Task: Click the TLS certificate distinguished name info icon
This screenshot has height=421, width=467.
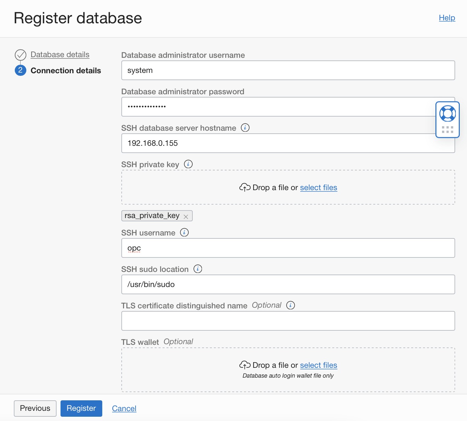Action: coord(290,305)
